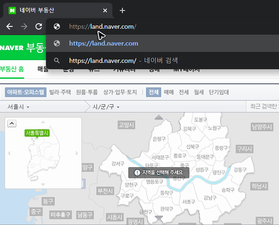Choose 서초구 district on the map
This screenshot has height=225, width=279.
pos(189,202)
